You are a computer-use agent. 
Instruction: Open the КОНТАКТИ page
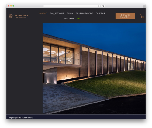click(69, 18)
